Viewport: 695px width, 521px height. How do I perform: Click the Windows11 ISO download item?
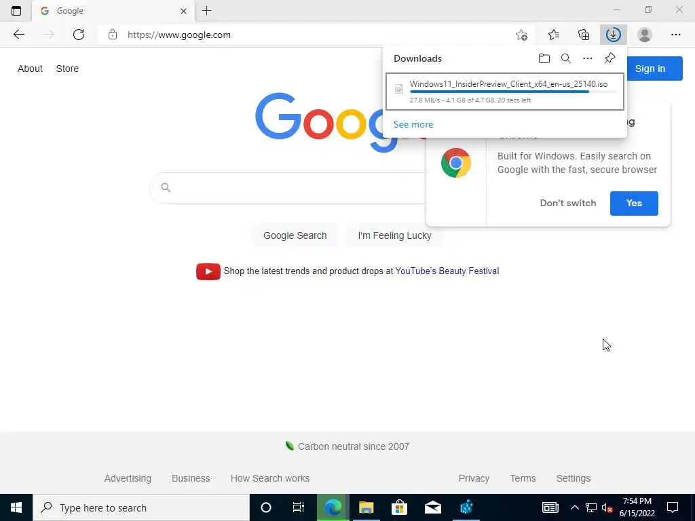505,92
